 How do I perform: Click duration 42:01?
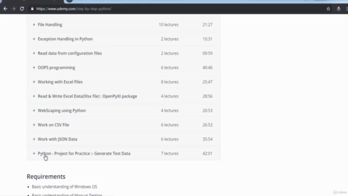point(207,154)
